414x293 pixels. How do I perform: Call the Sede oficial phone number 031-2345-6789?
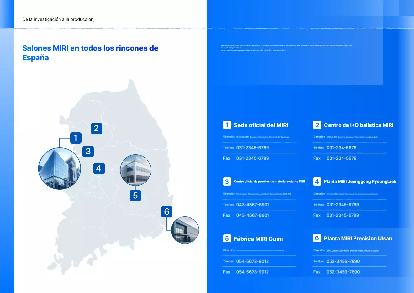(x=252, y=147)
